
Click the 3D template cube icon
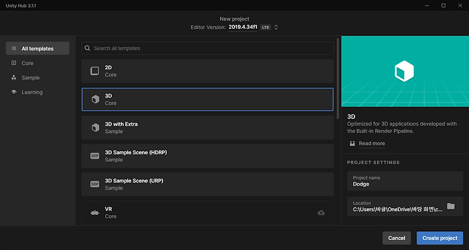point(96,99)
